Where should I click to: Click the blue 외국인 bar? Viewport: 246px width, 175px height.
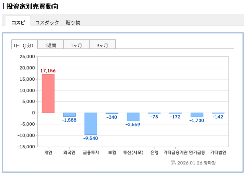point(69,115)
